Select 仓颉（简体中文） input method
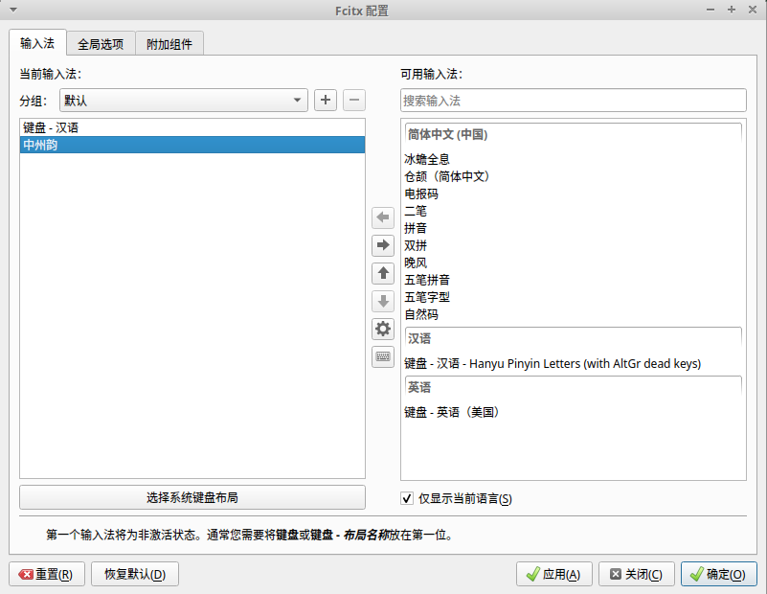 pyautogui.click(x=574, y=176)
